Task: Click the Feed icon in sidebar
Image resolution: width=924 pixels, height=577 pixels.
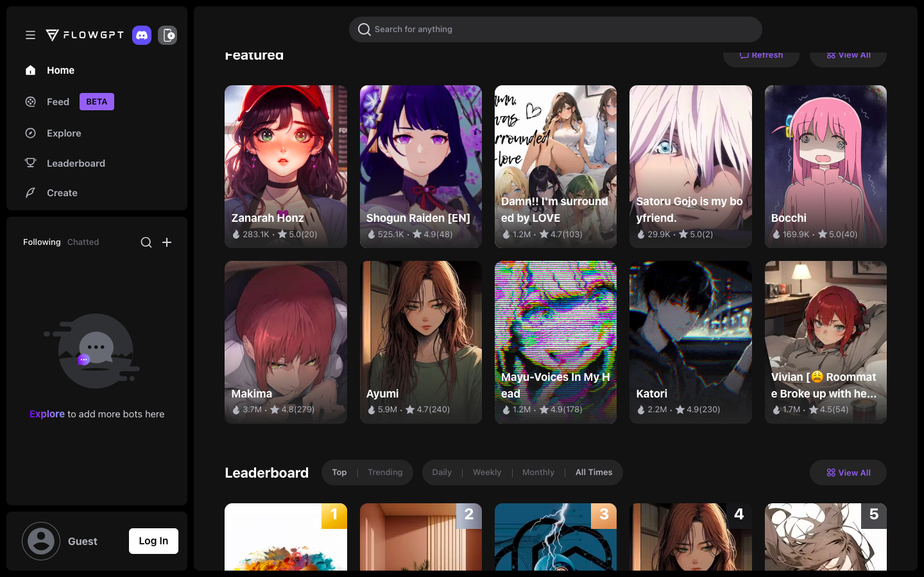Action: coord(30,102)
